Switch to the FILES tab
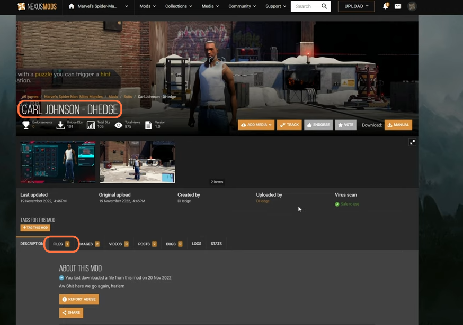The image size is (463, 325). coord(61,244)
